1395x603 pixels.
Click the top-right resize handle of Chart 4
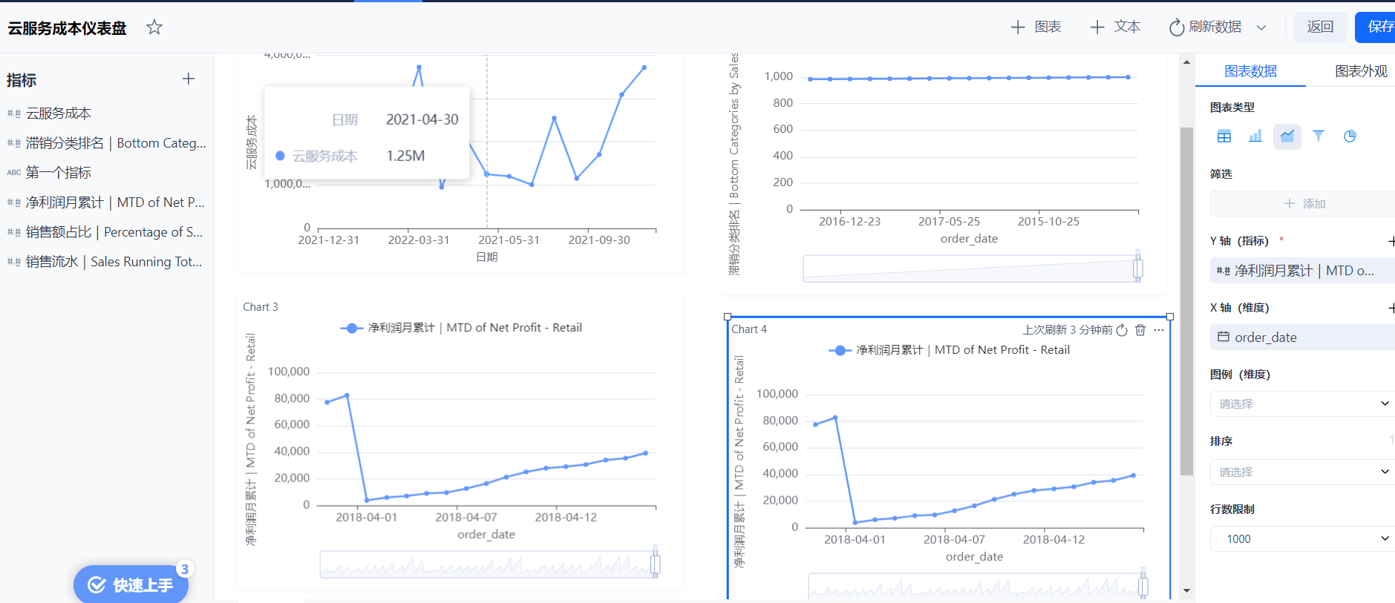point(1170,317)
